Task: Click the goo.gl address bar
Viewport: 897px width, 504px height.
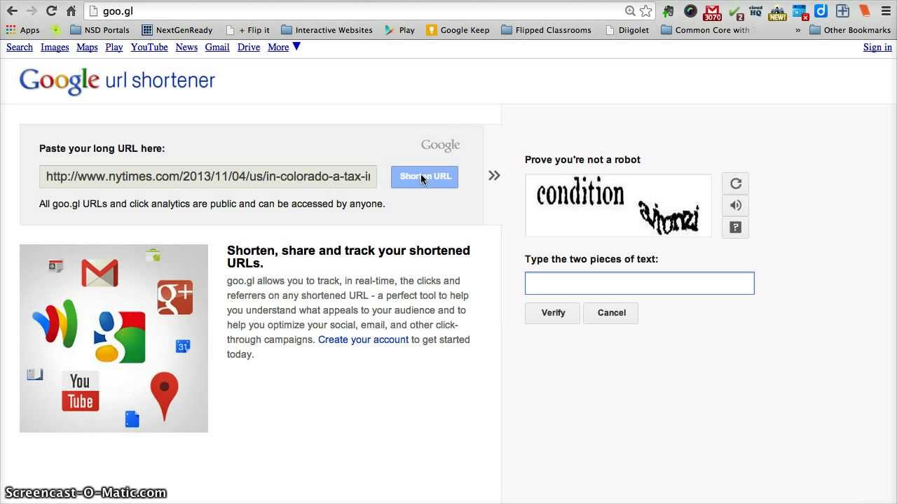Action: (357, 11)
